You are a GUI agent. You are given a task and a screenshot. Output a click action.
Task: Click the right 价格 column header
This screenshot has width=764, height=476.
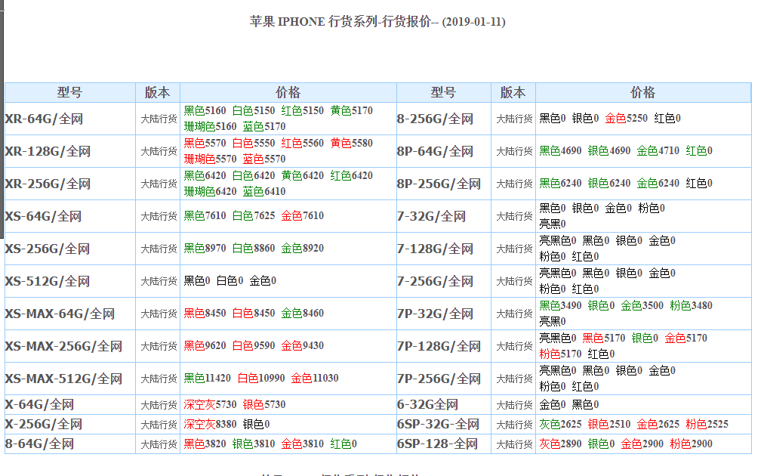point(643,93)
